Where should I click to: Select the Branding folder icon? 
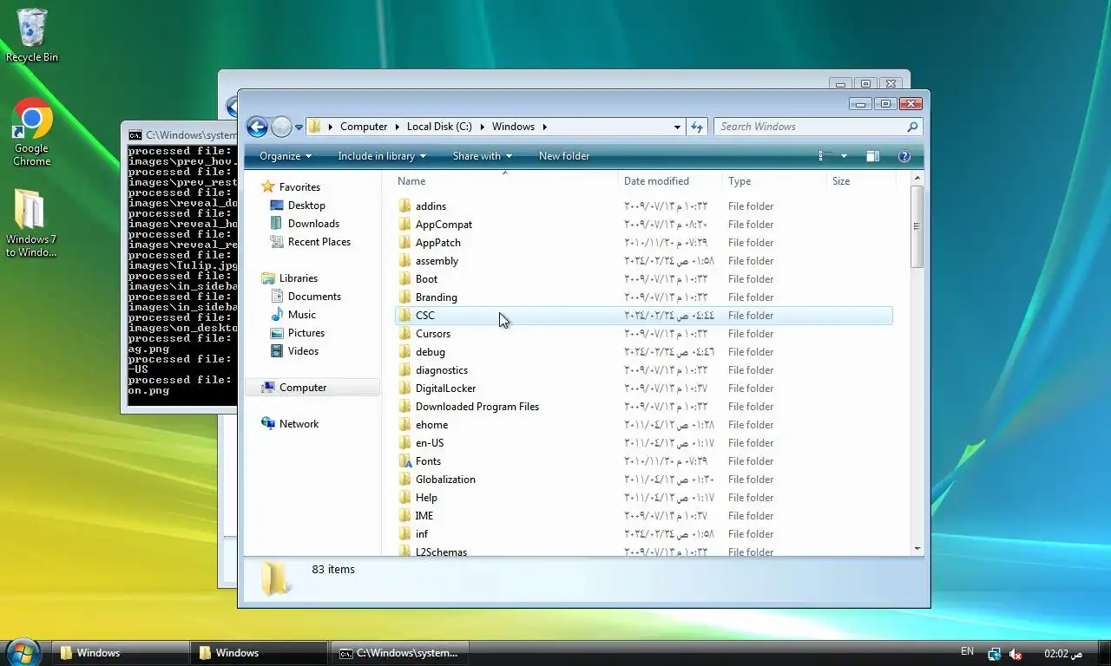pyautogui.click(x=404, y=297)
